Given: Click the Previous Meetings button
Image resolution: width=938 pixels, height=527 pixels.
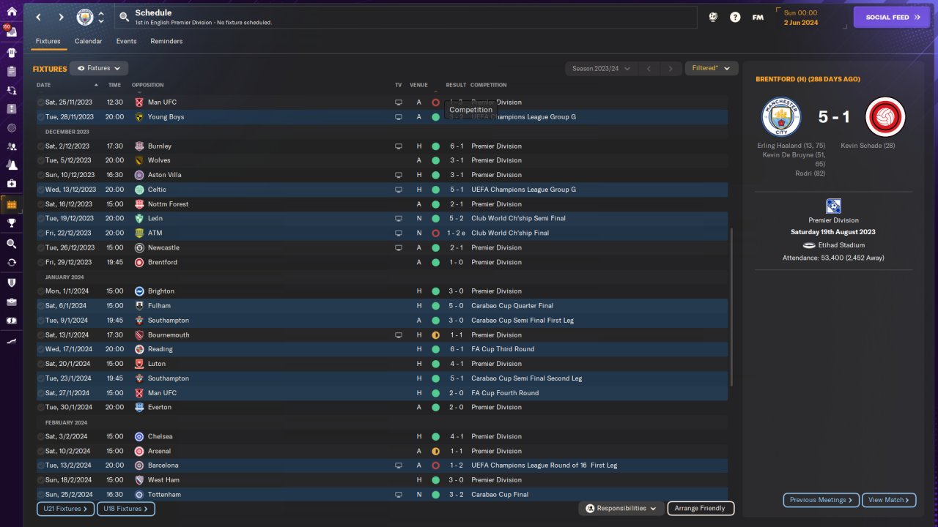Looking at the screenshot, I should click(821, 500).
